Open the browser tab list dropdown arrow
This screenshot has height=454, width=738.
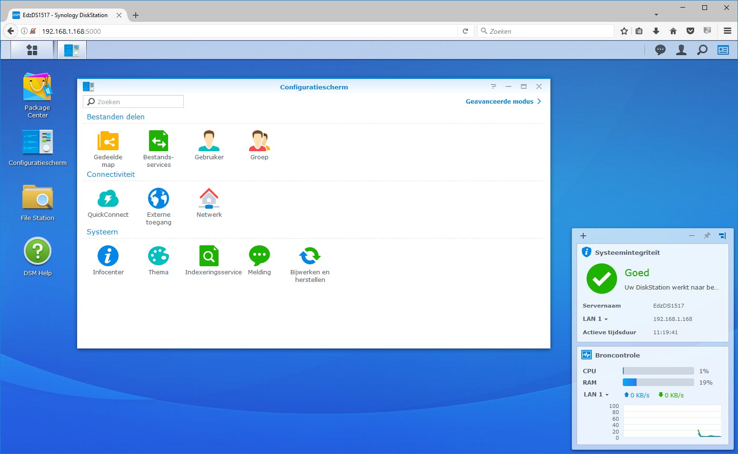pos(656,15)
